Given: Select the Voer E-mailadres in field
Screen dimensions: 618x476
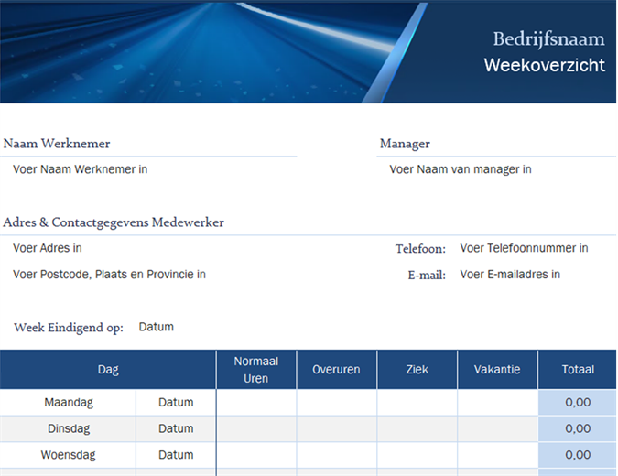Looking at the screenshot, I should (510, 275).
